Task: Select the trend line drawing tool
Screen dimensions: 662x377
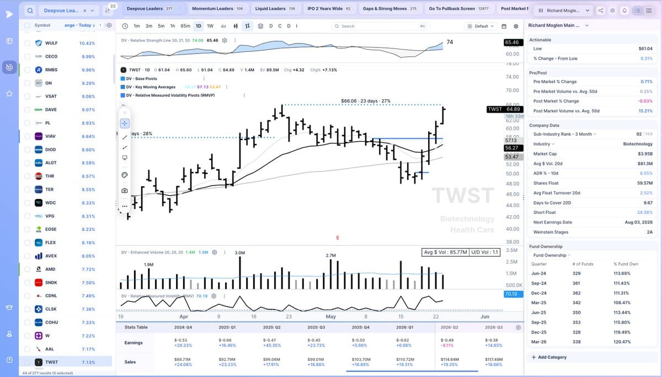Action: (x=125, y=136)
